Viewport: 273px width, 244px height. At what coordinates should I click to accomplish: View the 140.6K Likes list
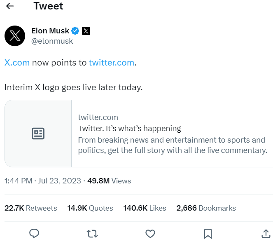tap(145, 208)
